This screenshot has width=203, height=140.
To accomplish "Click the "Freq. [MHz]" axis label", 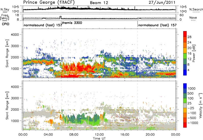I will 5,17.
